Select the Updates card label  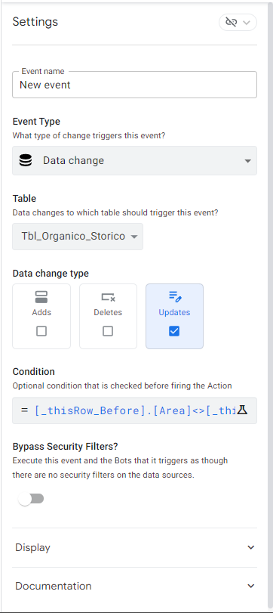174,312
